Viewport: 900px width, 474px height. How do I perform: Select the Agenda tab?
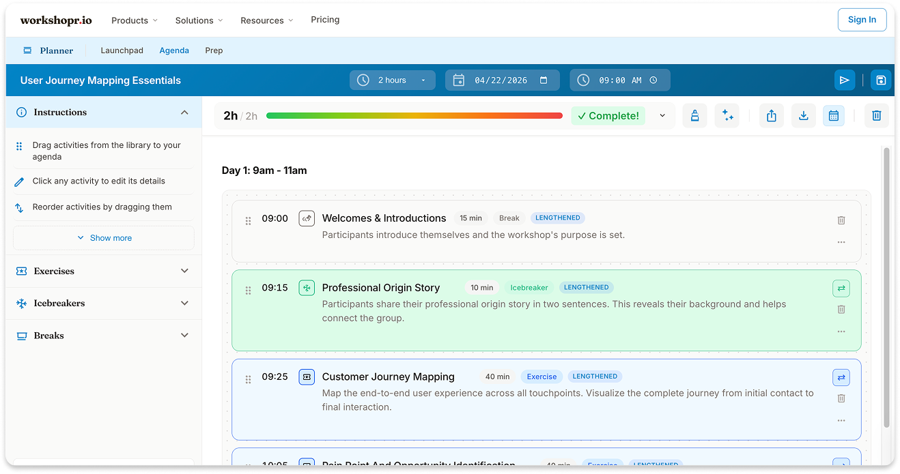[x=174, y=50]
